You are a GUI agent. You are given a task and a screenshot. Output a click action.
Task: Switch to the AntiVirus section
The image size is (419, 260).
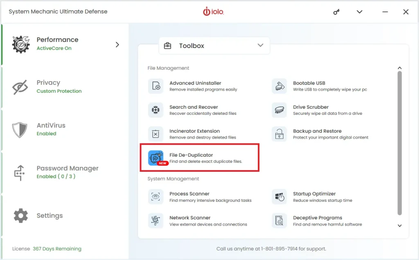(65, 130)
